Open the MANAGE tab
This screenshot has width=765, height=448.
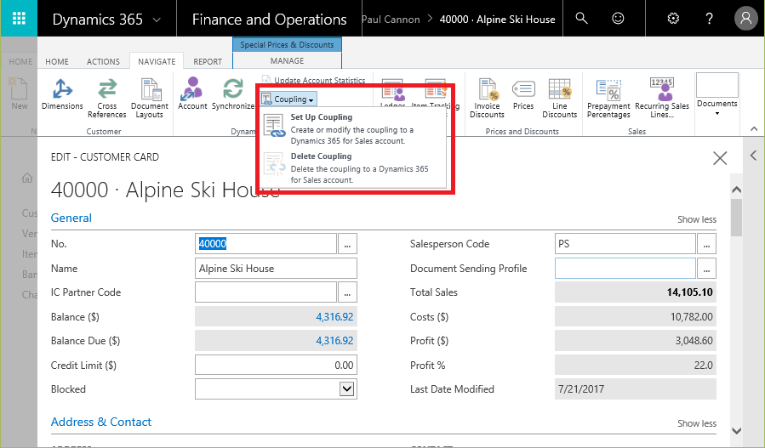(x=287, y=60)
